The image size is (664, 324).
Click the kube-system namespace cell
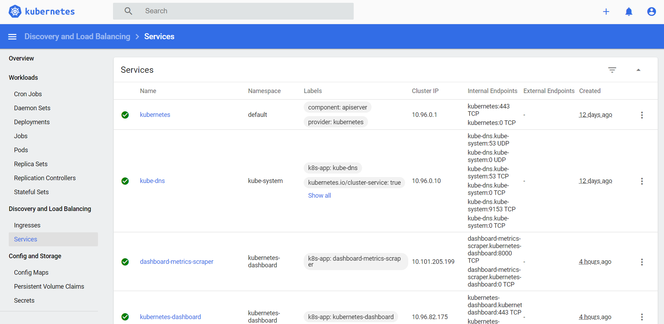pos(265,181)
